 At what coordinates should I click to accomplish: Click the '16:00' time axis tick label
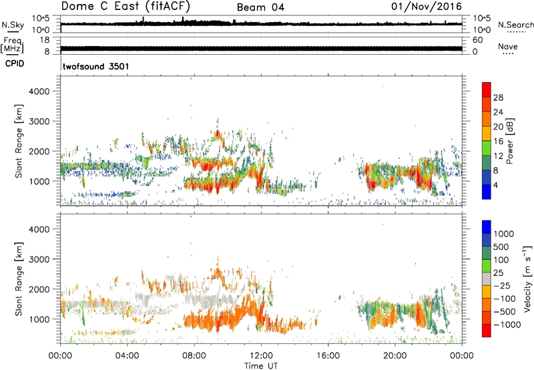328,356
